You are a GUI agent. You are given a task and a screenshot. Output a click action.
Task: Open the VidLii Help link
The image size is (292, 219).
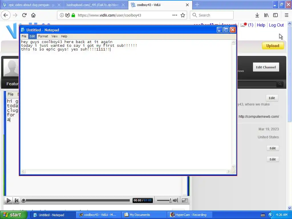click(x=261, y=25)
